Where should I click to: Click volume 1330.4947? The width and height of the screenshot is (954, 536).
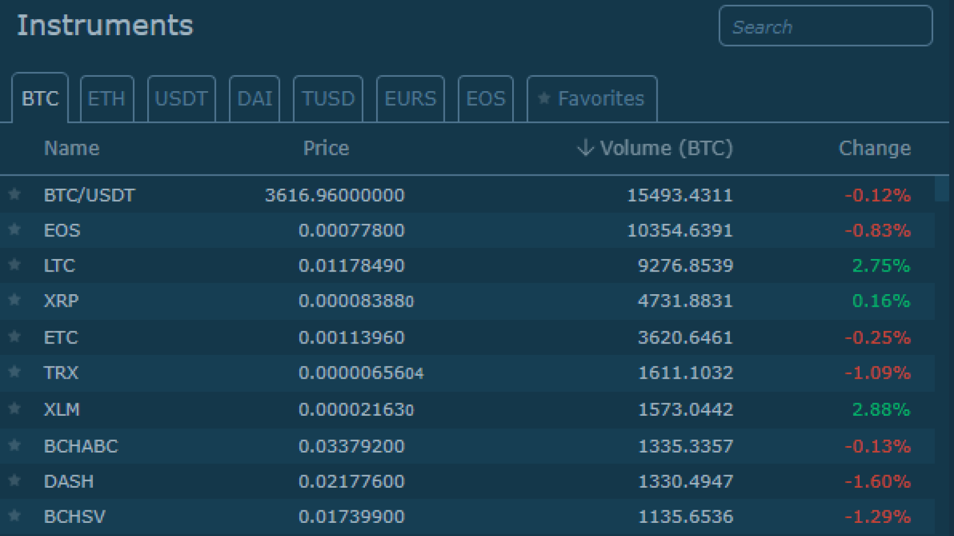(686, 481)
